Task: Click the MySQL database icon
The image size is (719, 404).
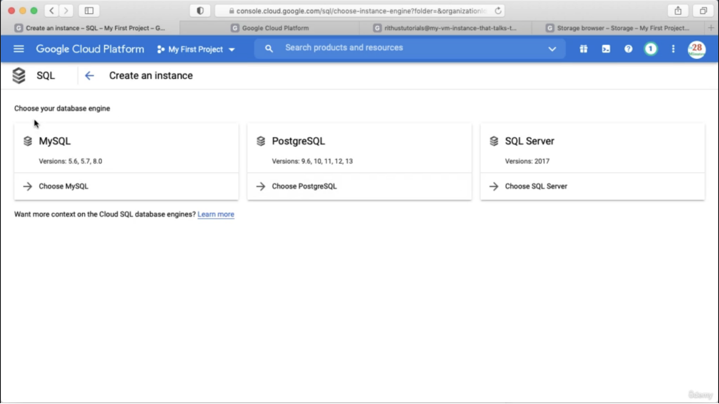Action: [x=28, y=141]
